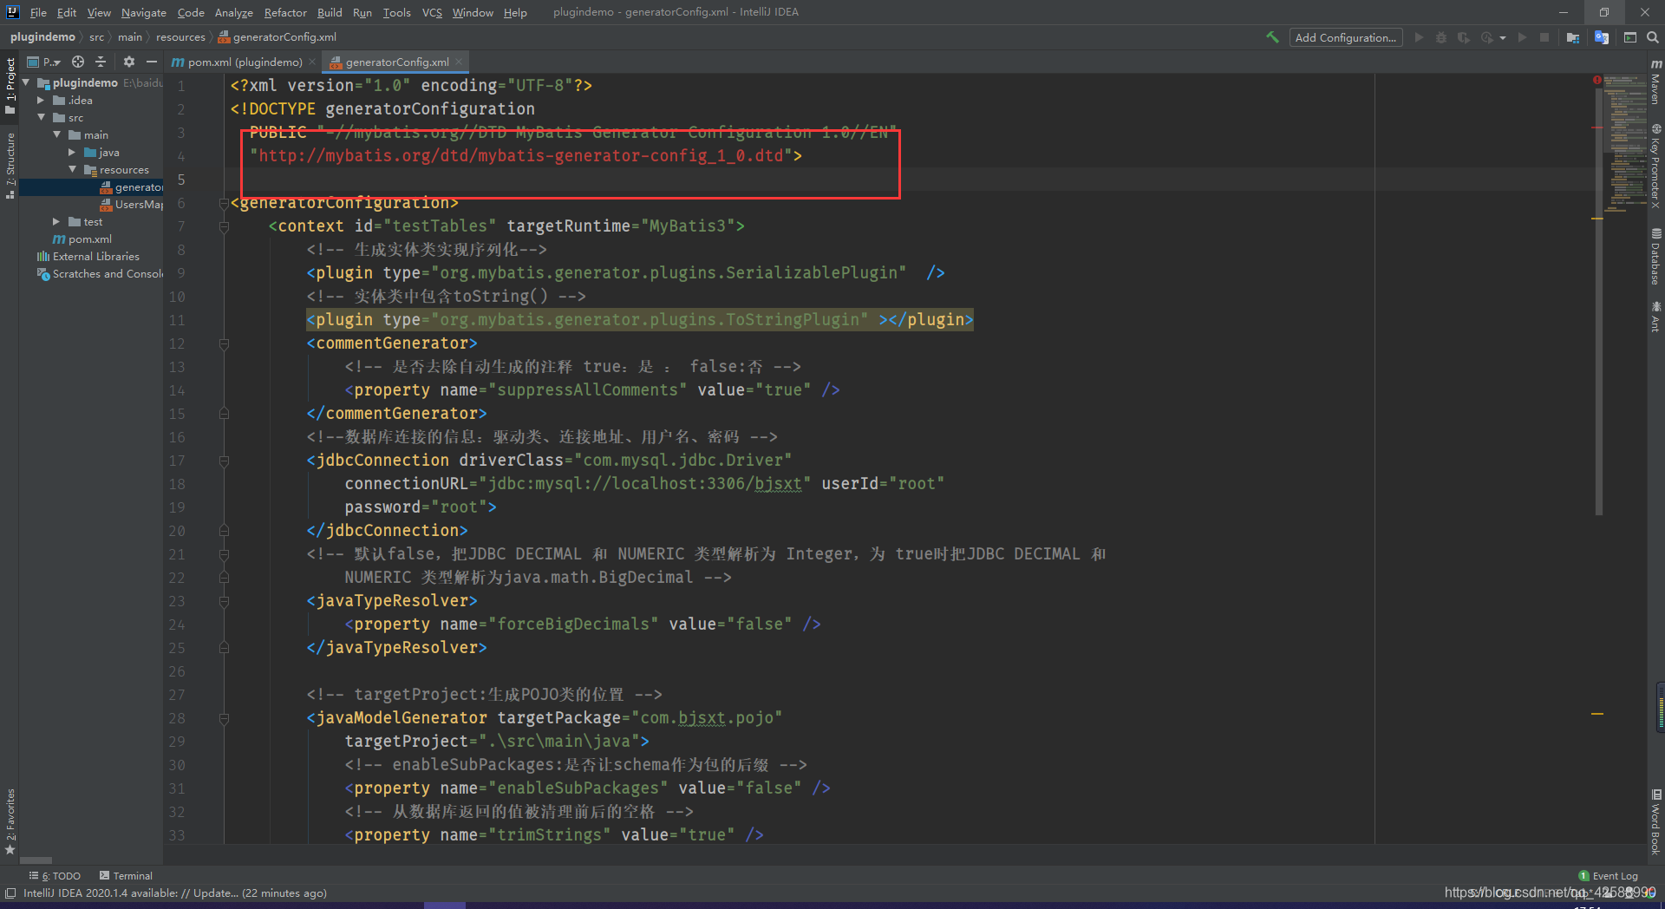Toggle the Project tool window side tab
Screen dimensions: 1665x909
coord(10,85)
